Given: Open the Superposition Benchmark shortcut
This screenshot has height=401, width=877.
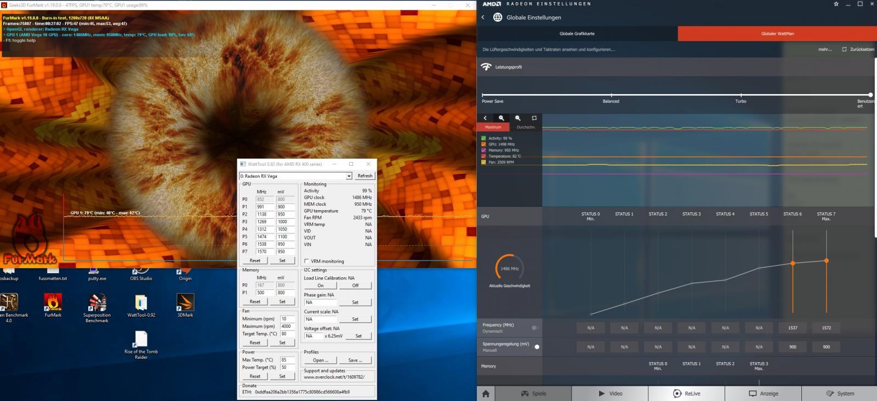Looking at the screenshot, I should (97, 308).
